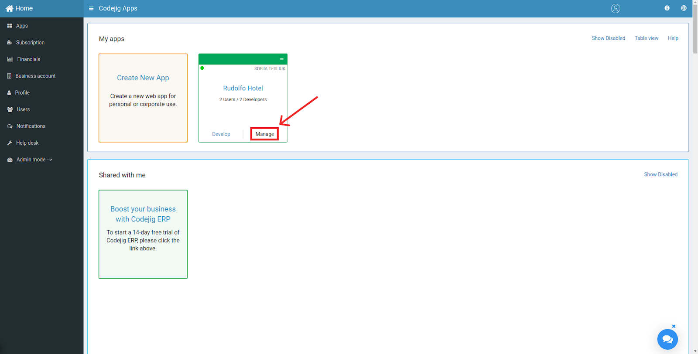698x354 pixels.
Task: Click Show Disabled in My apps
Action: (x=608, y=38)
